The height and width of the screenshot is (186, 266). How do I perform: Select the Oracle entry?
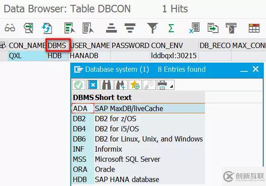click(138, 169)
